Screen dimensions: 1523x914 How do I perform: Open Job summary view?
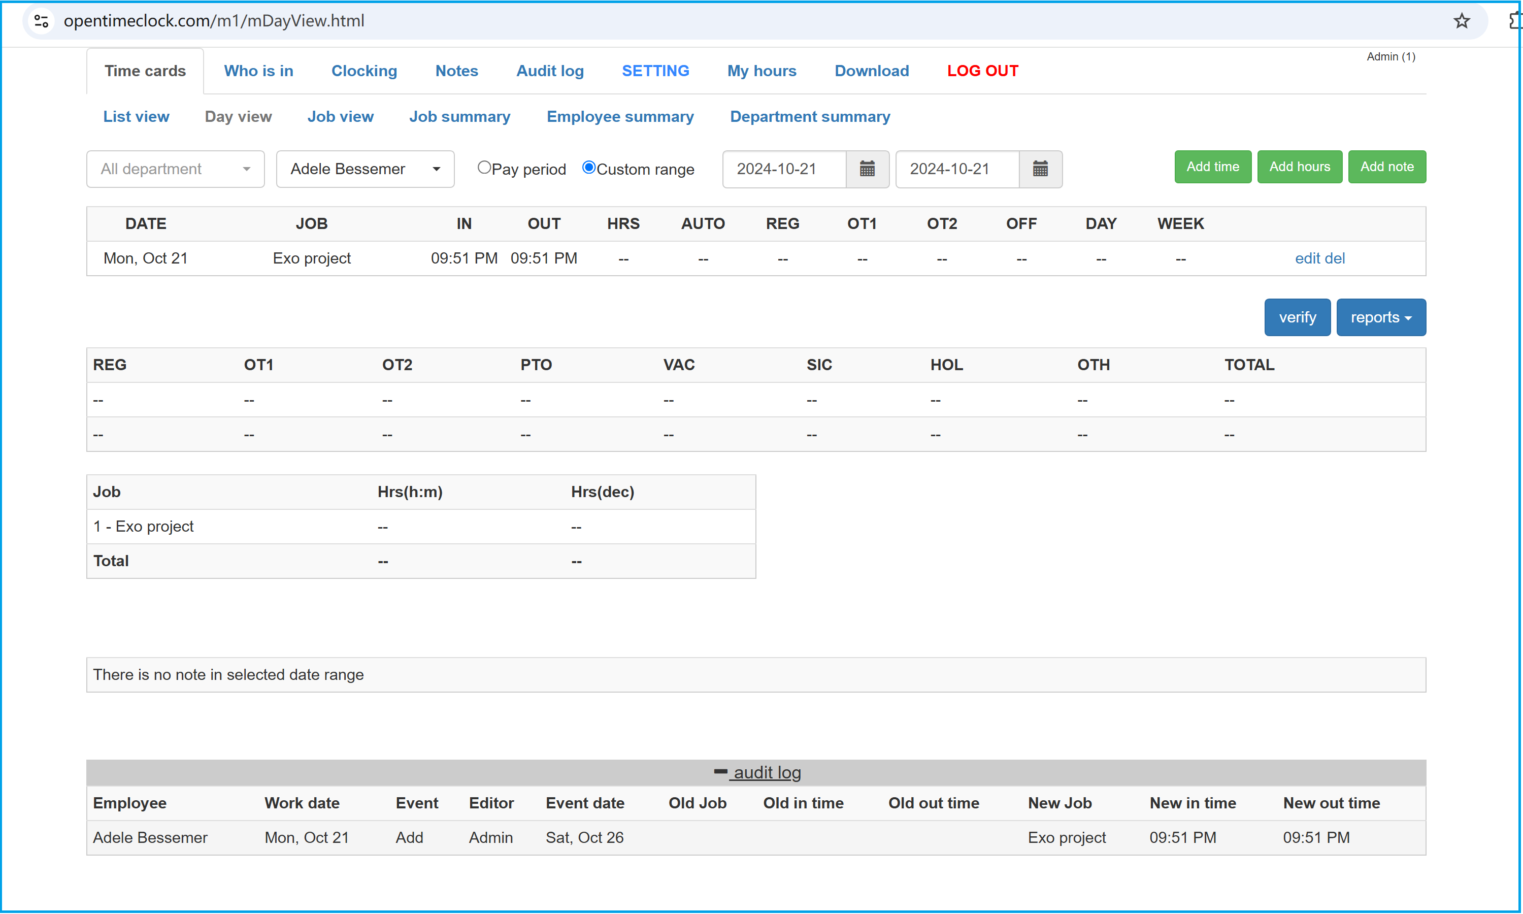point(460,116)
